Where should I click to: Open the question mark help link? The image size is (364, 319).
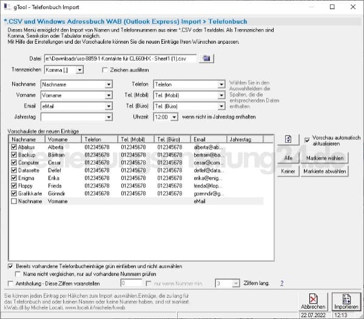(281, 283)
